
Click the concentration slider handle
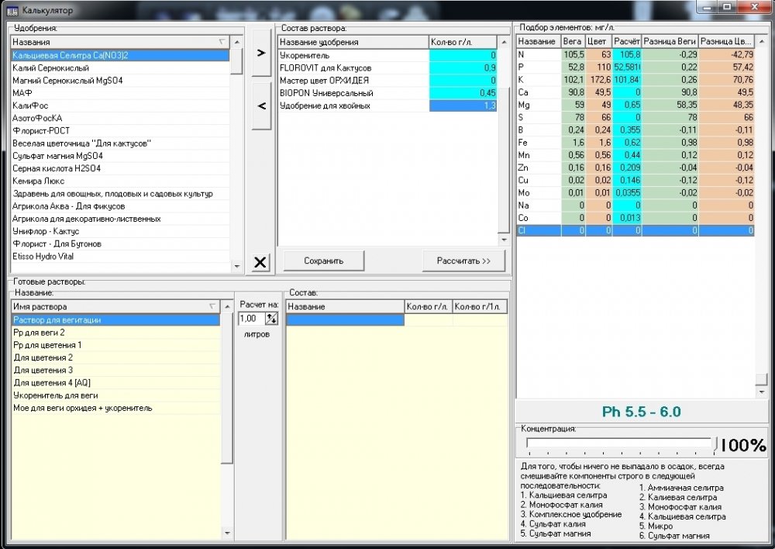coord(715,444)
